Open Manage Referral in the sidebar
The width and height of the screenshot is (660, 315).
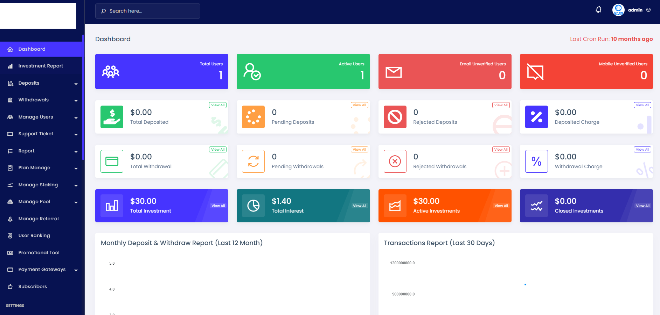tap(41, 219)
